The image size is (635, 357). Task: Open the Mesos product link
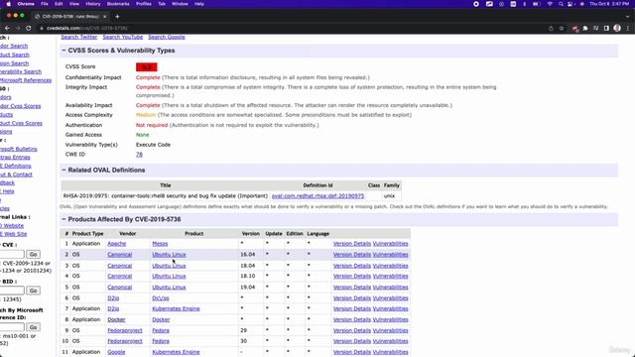[160, 244]
